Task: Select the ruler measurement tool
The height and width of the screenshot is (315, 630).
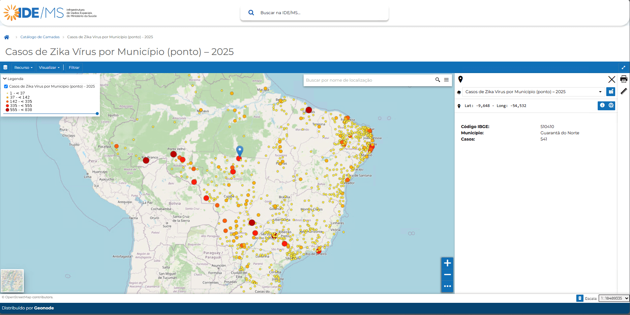Action: point(623,92)
